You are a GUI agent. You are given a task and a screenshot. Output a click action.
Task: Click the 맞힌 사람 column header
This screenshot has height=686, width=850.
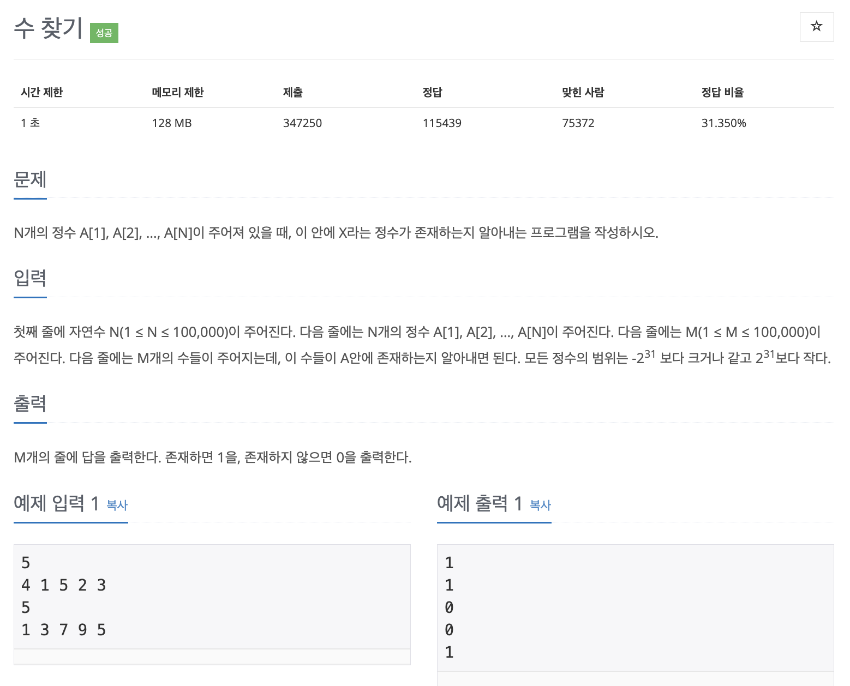583,92
